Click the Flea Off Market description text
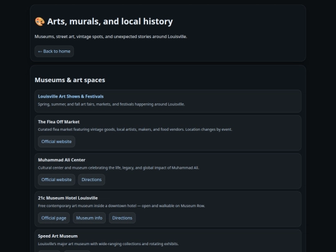336x252 pixels. pyautogui.click(x=135, y=129)
